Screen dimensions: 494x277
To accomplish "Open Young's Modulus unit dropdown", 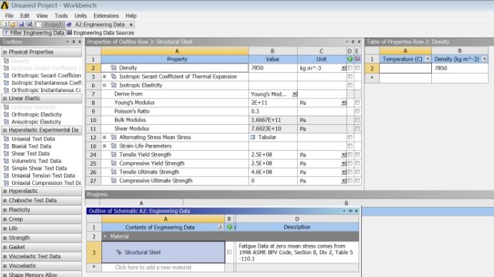I will point(343,103).
